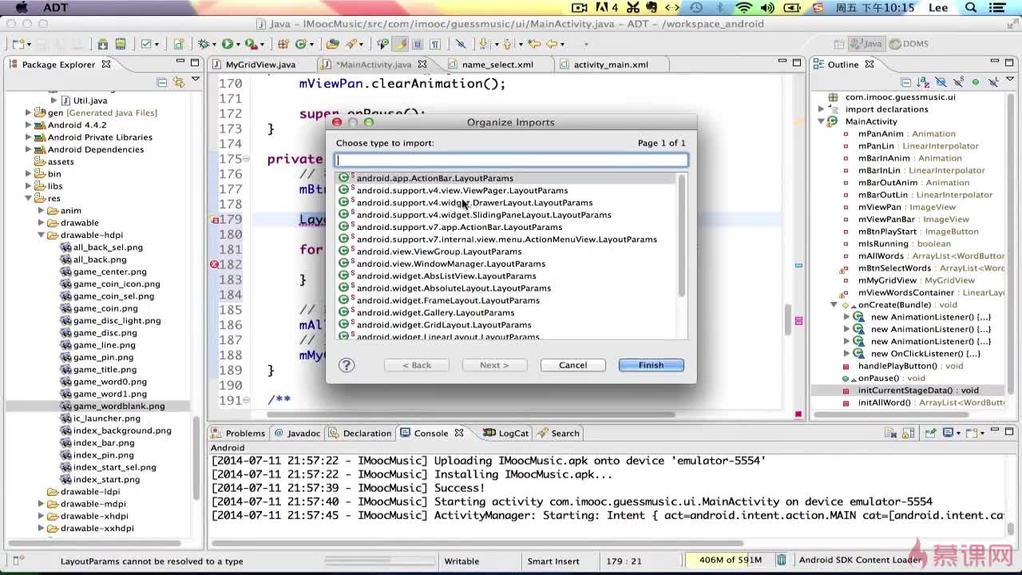Screen dimensions: 1022x575
Task: Open Spotlight search in the menu bar
Action: point(972,8)
